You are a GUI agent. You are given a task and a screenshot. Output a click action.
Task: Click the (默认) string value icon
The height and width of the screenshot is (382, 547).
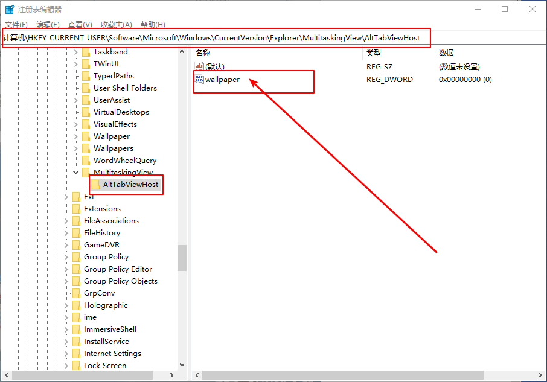pos(199,66)
